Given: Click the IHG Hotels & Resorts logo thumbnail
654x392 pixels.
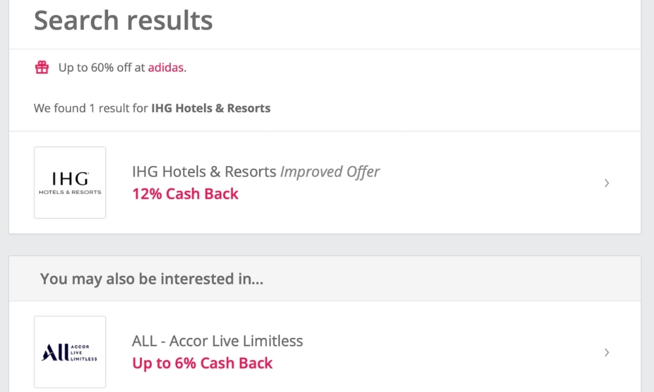Looking at the screenshot, I should 69,182.
